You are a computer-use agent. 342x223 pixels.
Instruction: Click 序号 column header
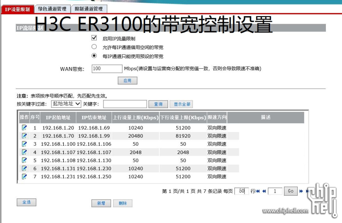pos(35,118)
